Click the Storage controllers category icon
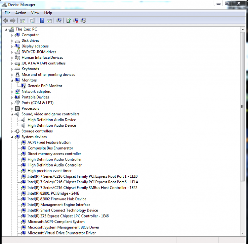 tap(18, 131)
